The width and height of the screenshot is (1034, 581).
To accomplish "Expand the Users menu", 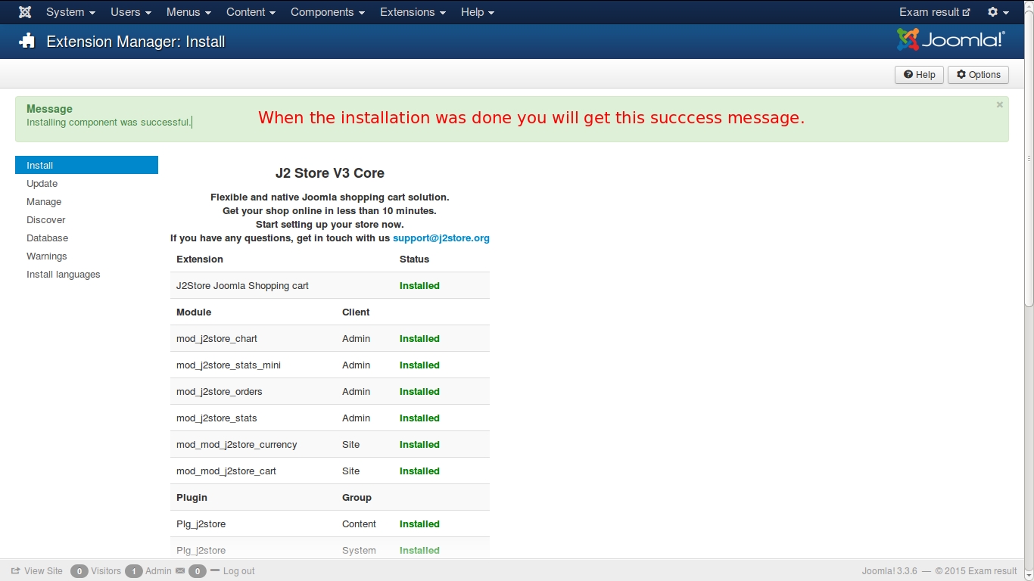I will click(x=130, y=12).
